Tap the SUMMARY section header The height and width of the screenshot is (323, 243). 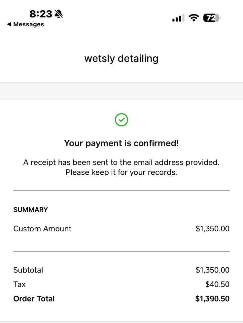(x=30, y=210)
